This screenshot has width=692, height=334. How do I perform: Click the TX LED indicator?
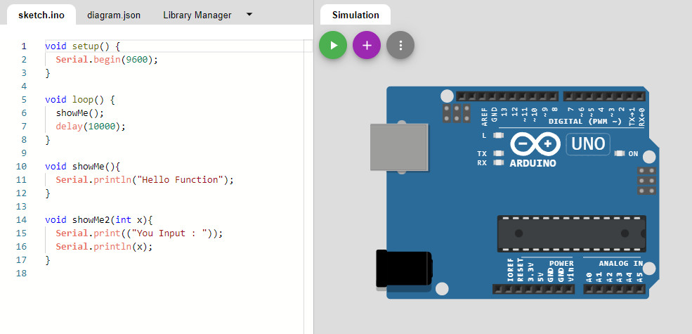[x=499, y=153]
